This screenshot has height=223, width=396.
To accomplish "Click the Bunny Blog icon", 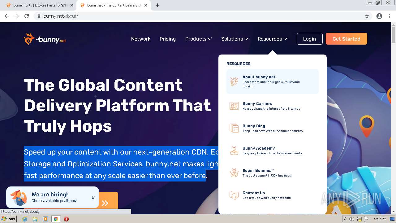I will pyautogui.click(x=234, y=128).
